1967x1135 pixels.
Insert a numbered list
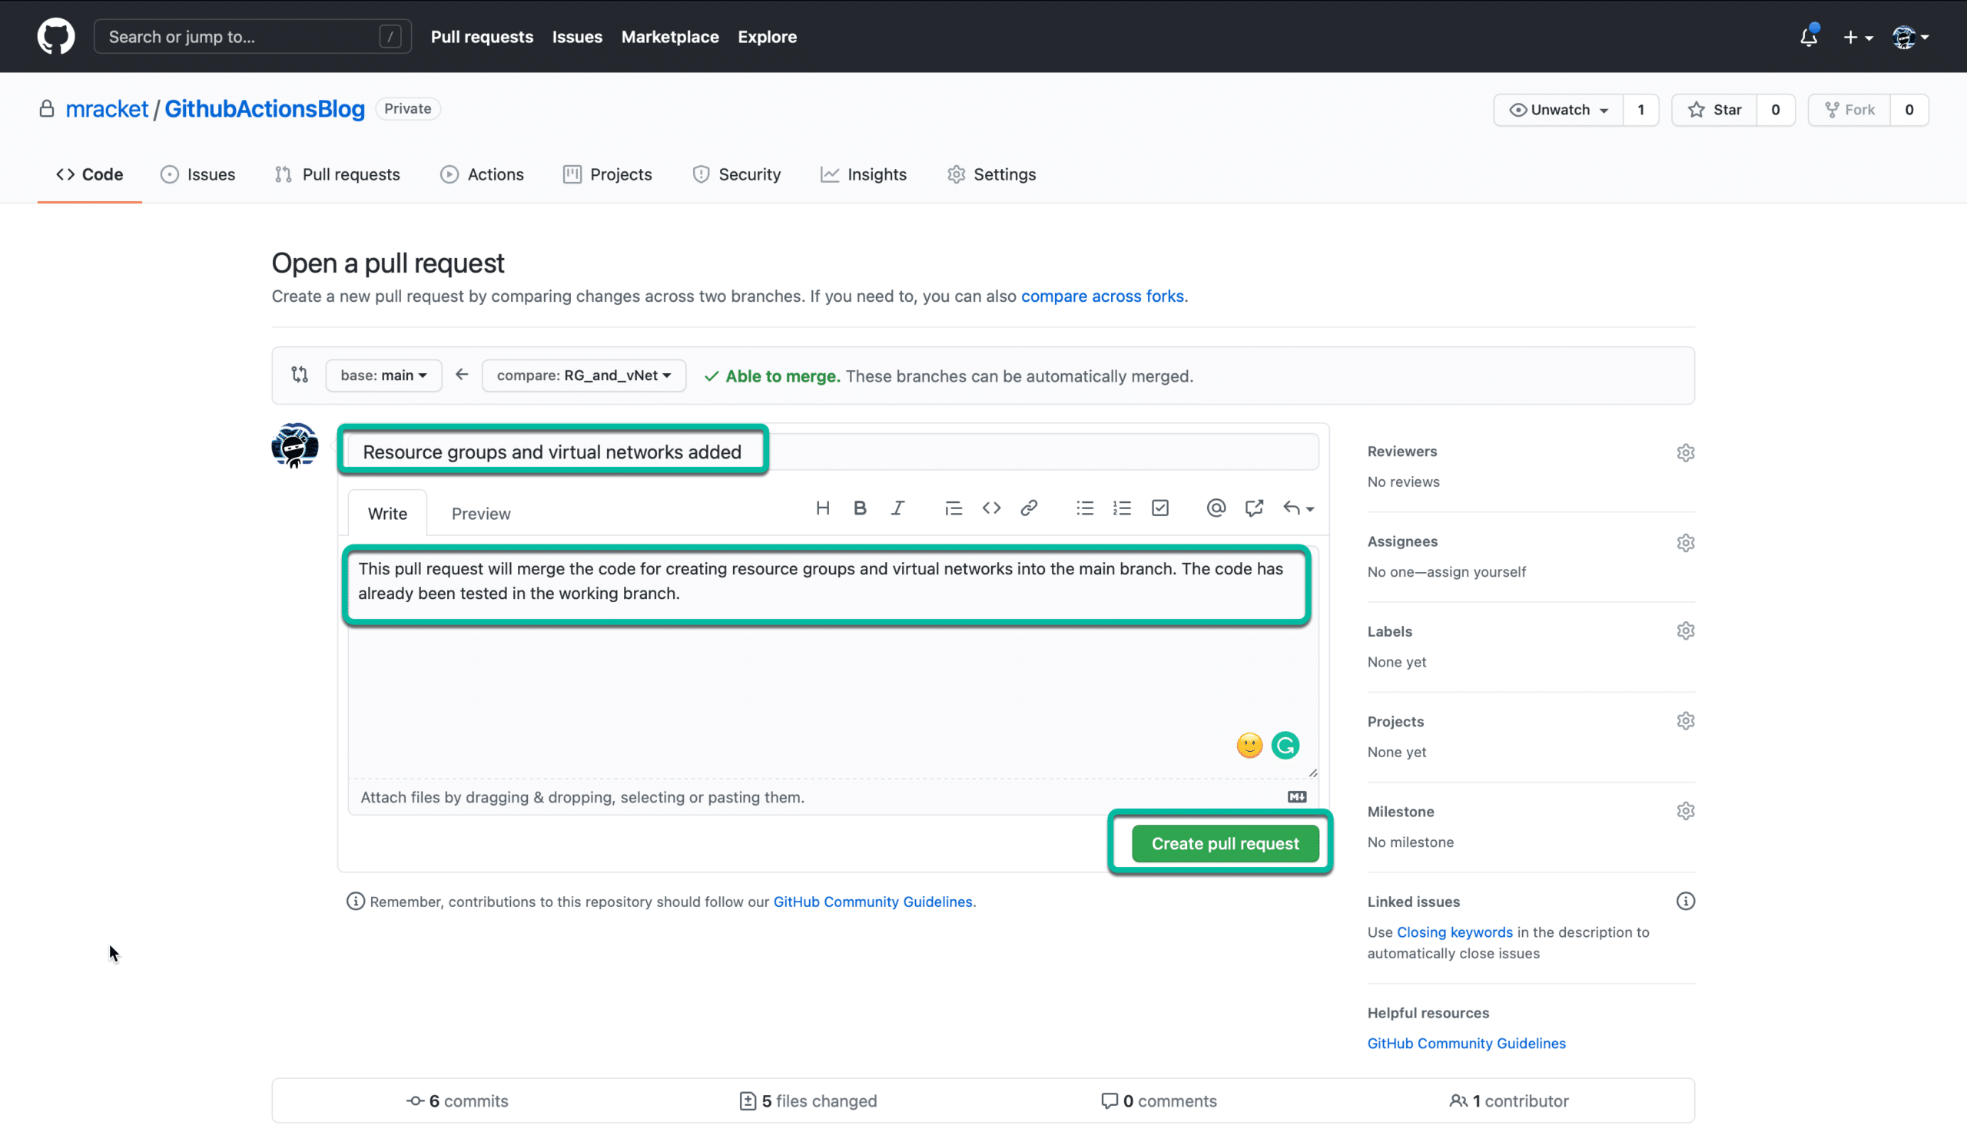tap(1123, 508)
